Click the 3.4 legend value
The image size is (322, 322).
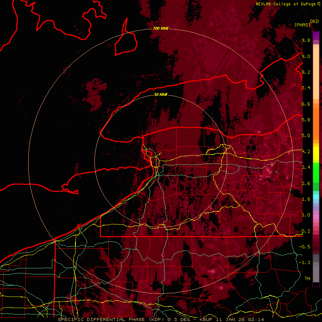click(x=306, y=167)
